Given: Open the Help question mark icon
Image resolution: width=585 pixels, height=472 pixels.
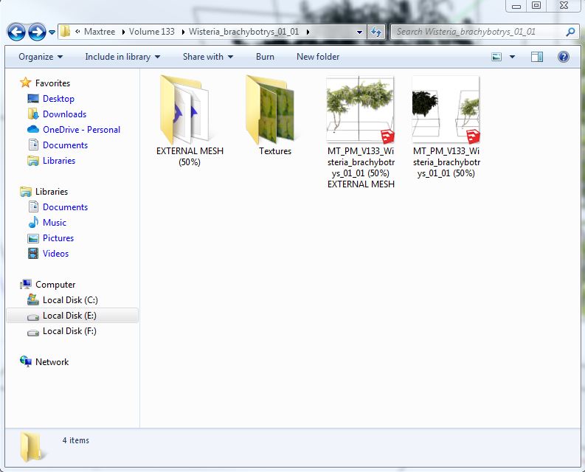Looking at the screenshot, I should 563,57.
